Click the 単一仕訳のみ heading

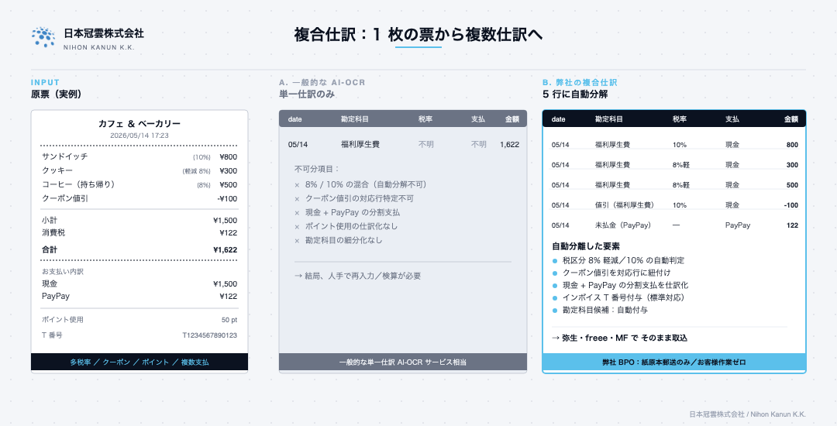[x=307, y=94]
